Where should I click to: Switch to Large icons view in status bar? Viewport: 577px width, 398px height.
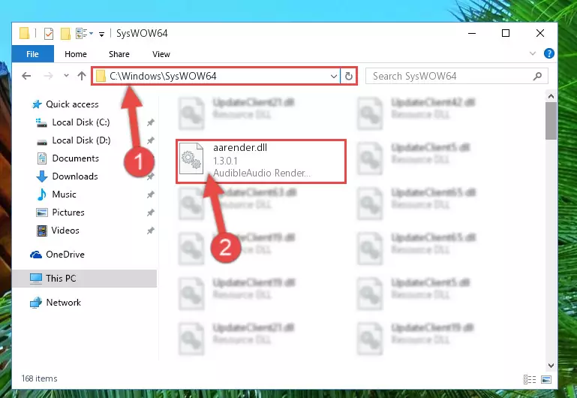click(x=546, y=379)
